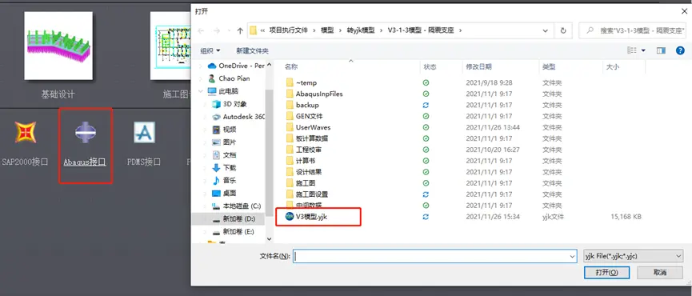Viewport: 692px width, 296px height.
Task: Select 音乐 in sidebar
Action: point(224,181)
